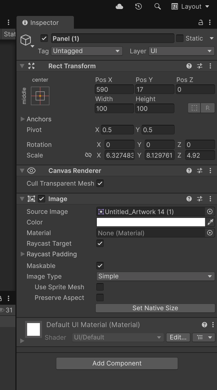Open the Layout menu
This screenshot has height=390, width=217.
pos(190,7)
